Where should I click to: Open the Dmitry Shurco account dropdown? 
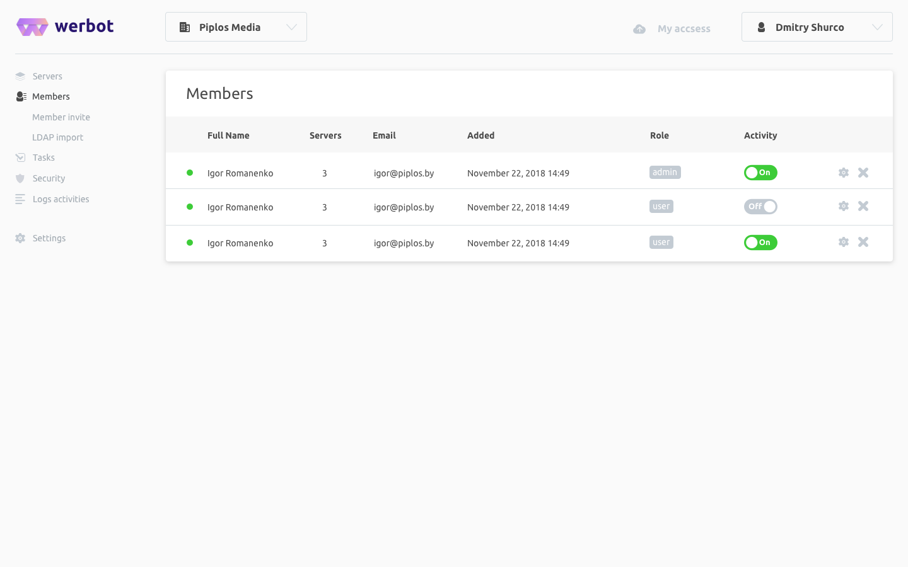817,27
